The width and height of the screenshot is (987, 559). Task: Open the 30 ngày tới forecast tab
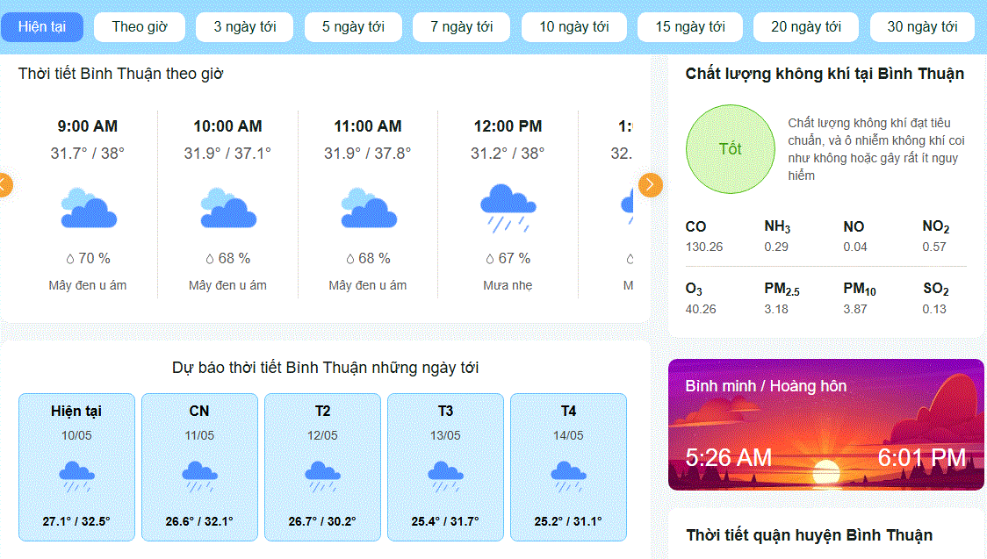[x=922, y=27]
